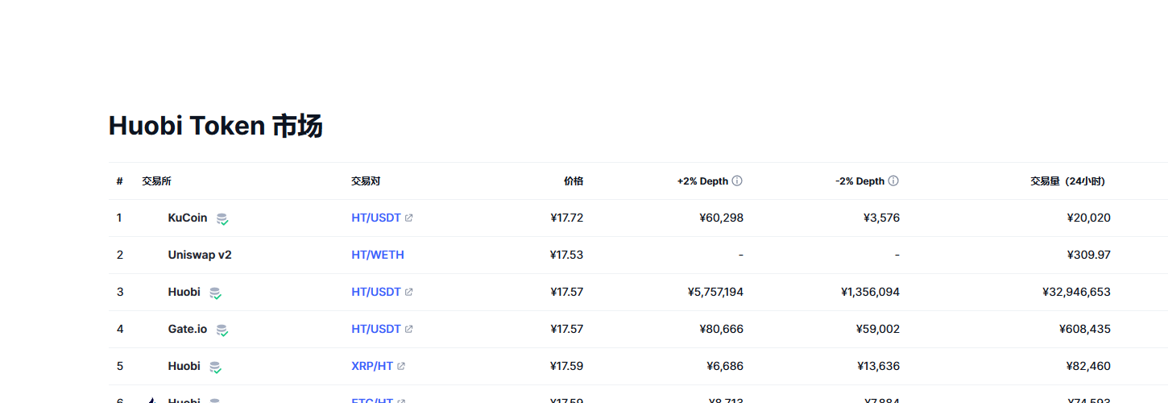
Task: Click the Huobi Token 市场 heading
Action: (216, 126)
